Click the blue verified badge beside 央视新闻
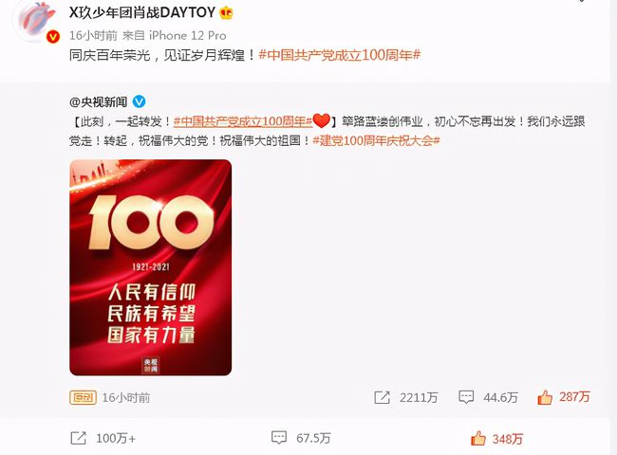Image resolution: width=617 pixels, height=455 pixels. [139, 101]
